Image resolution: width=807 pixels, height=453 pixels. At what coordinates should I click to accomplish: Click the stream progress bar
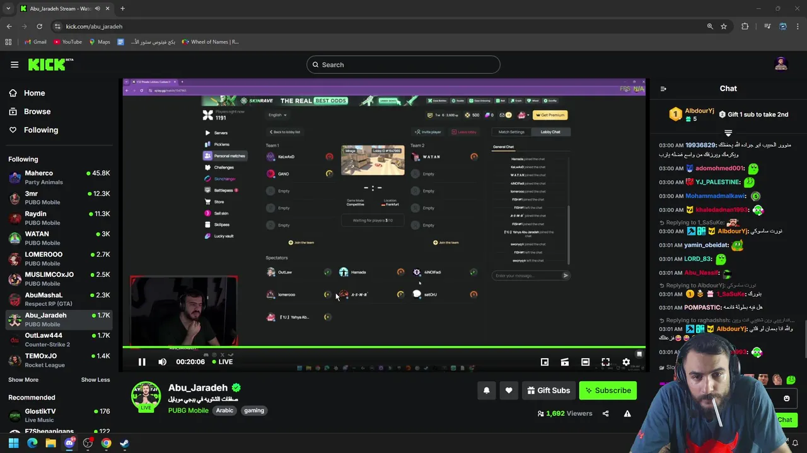coord(384,347)
